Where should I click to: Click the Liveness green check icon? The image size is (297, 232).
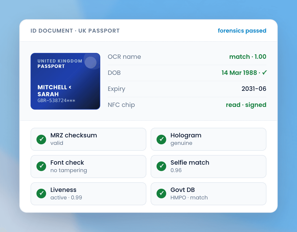41,194
